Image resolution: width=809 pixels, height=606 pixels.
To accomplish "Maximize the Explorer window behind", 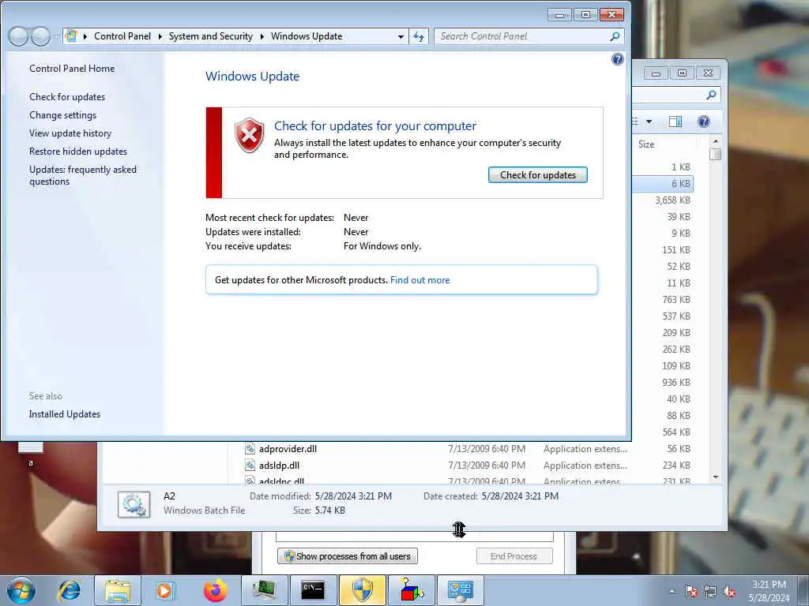I will click(x=682, y=73).
